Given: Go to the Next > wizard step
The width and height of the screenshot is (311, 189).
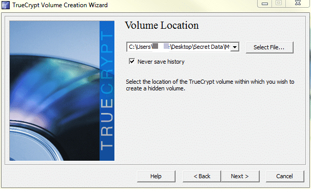Looking at the screenshot, I should pyautogui.click(x=240, y=176).
